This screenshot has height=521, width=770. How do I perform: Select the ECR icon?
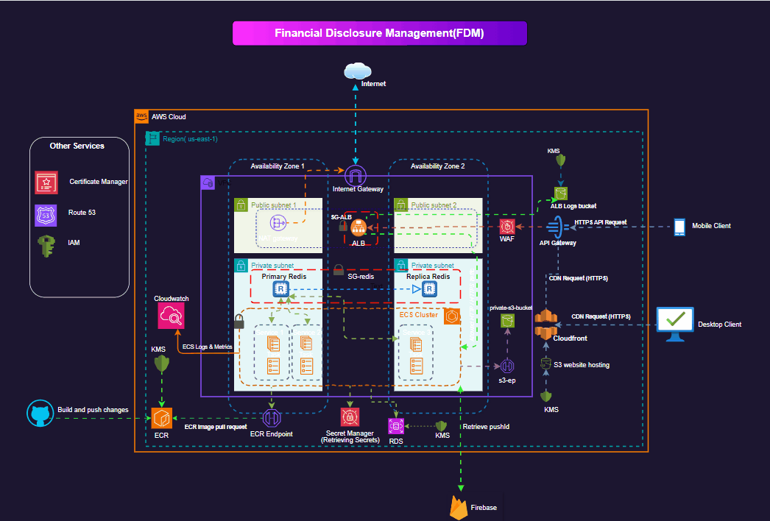coord(161,419)
